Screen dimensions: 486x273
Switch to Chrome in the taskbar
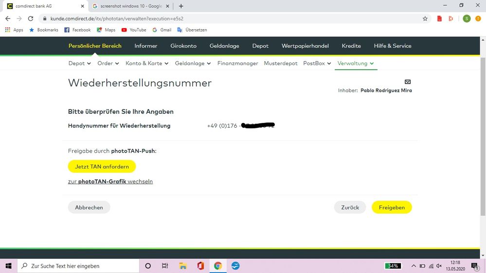tap(218, 266)
